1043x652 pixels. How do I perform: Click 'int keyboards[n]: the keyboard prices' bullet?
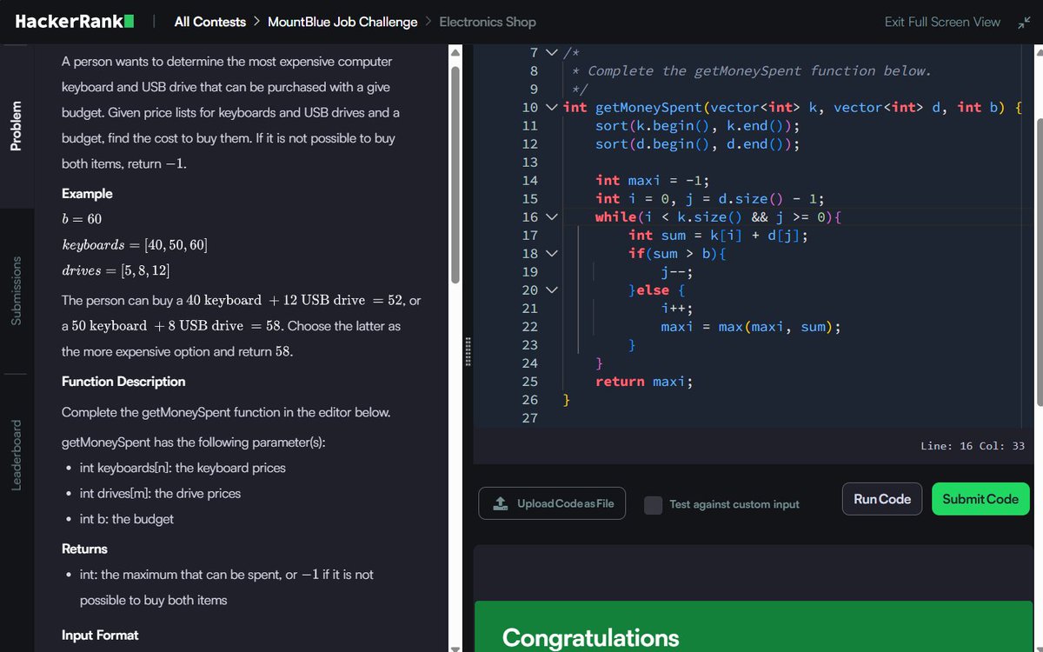pos(183,468)
